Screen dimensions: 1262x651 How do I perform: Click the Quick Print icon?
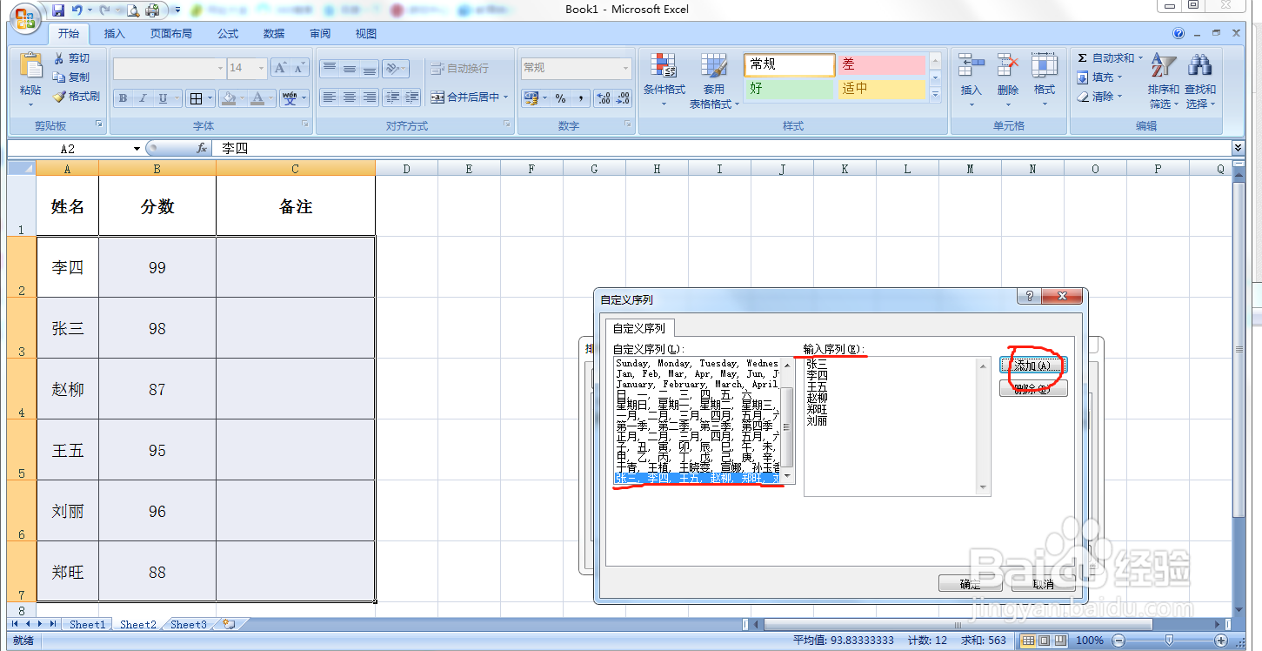(153, 10)
